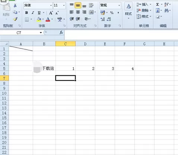
Task: Select row 15 header
Action: 4,118
